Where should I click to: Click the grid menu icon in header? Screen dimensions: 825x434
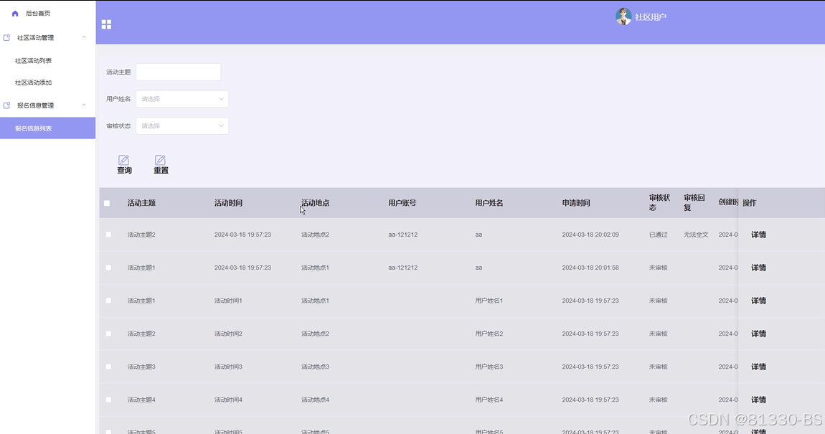tap(106, 24)
